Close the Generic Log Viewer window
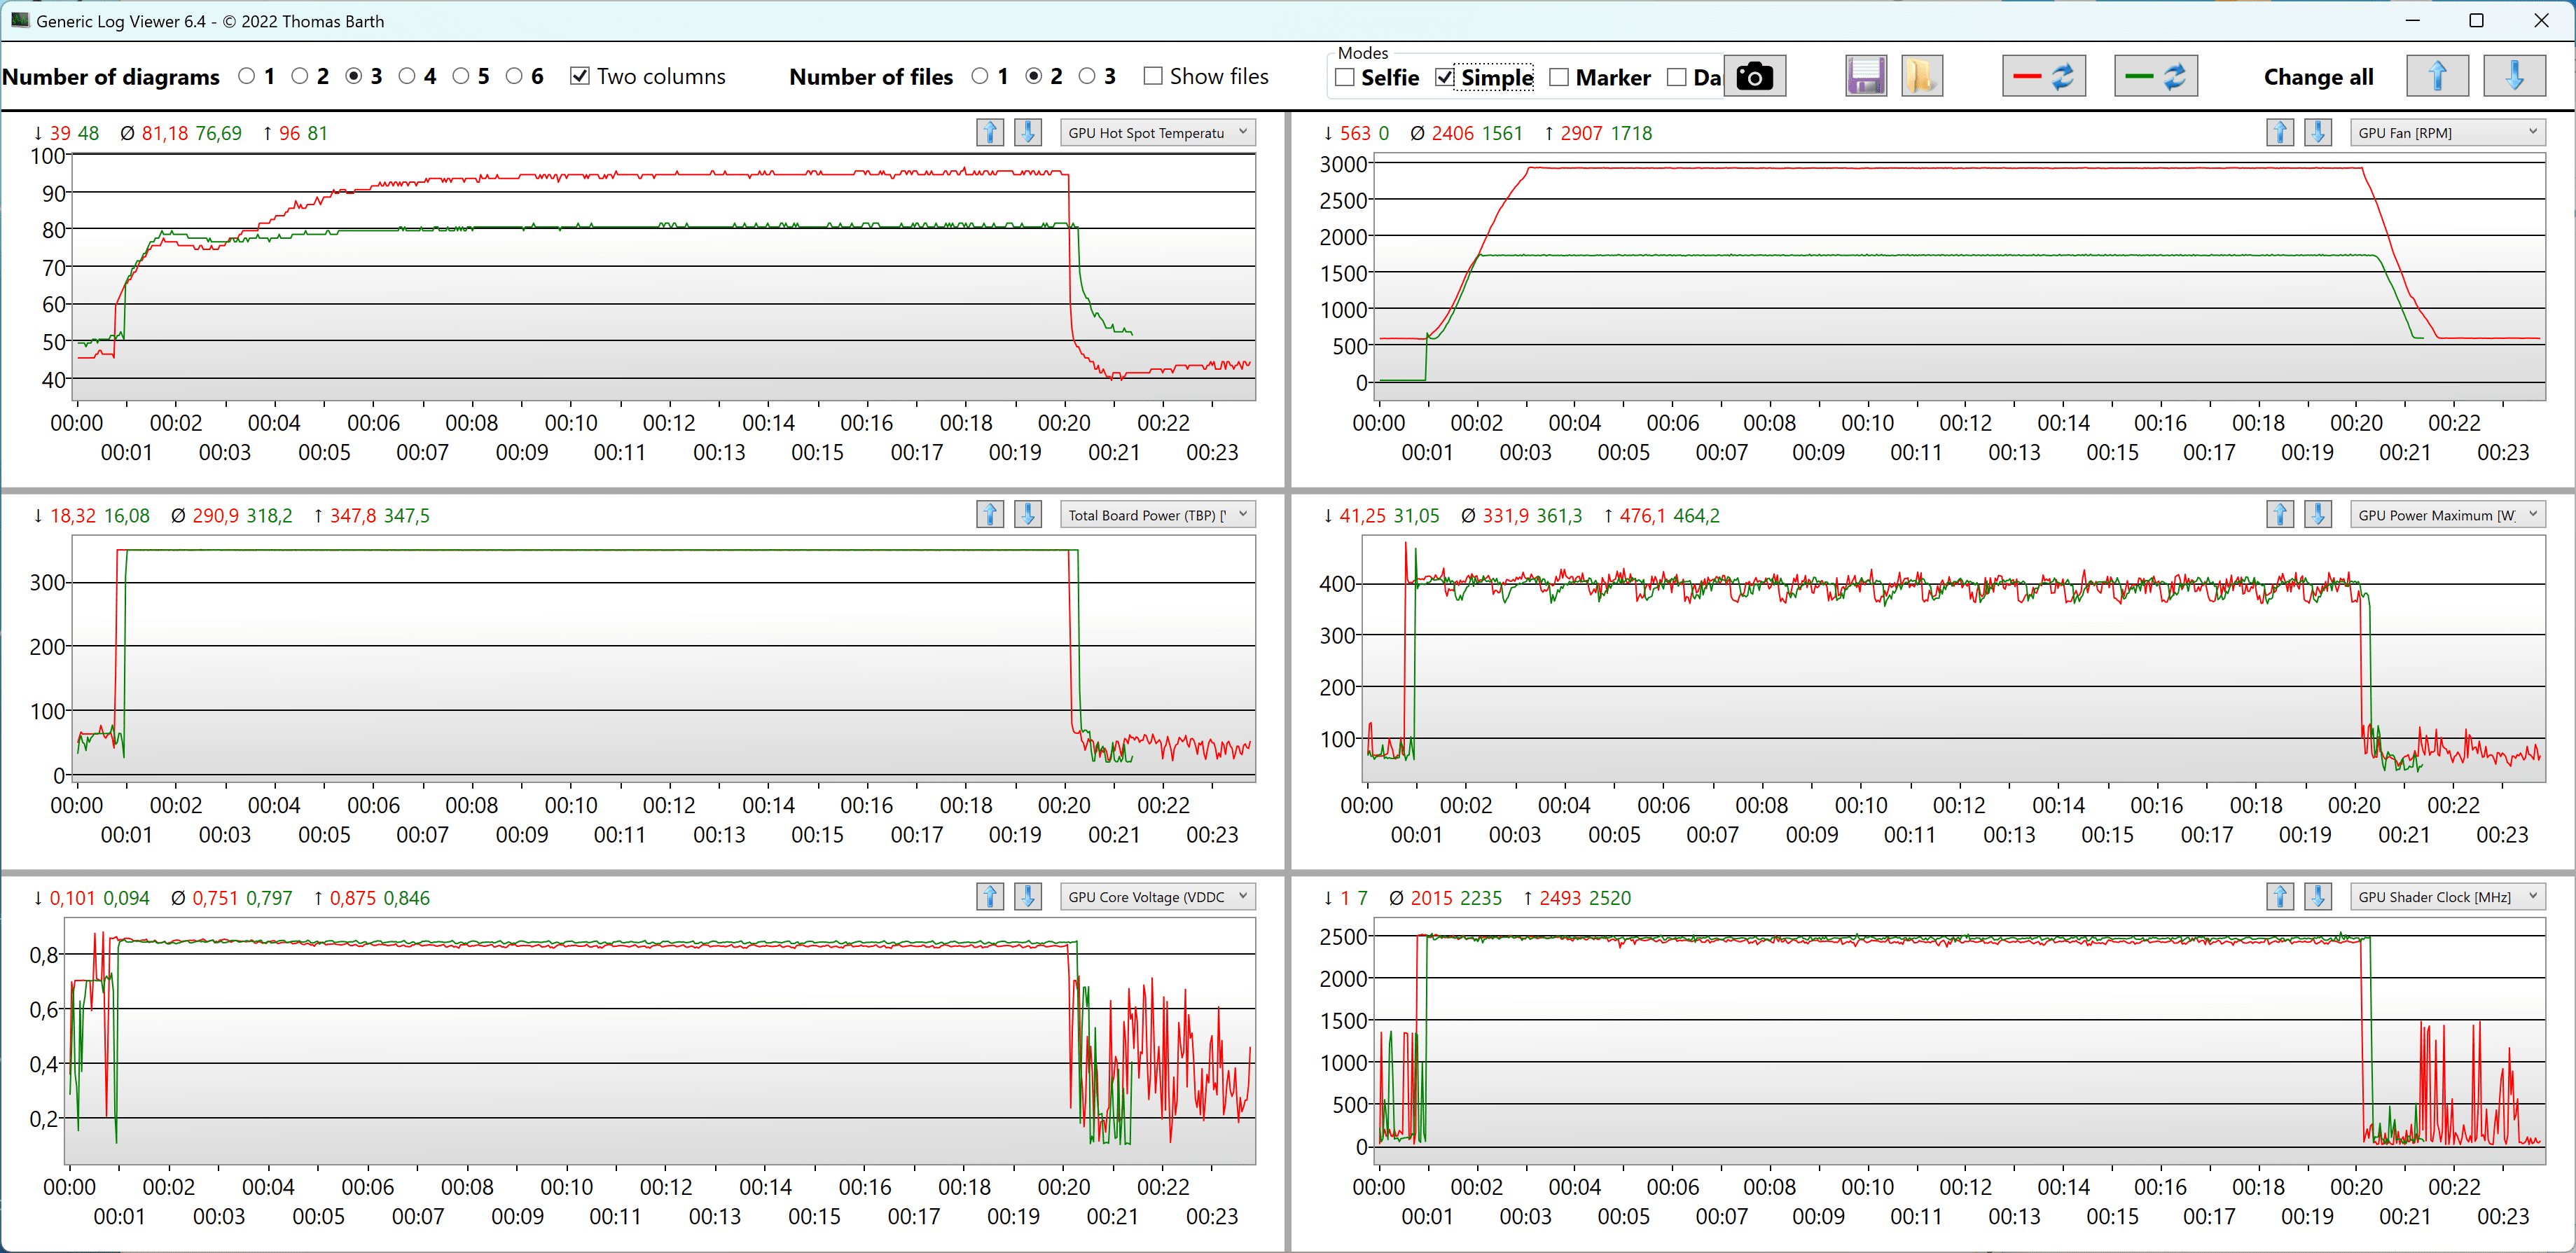 pos(2541,20)
